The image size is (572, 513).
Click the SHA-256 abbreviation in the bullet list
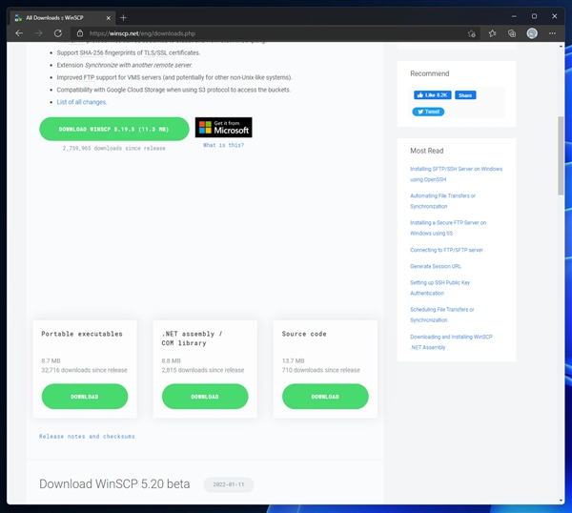click(92, 52)
